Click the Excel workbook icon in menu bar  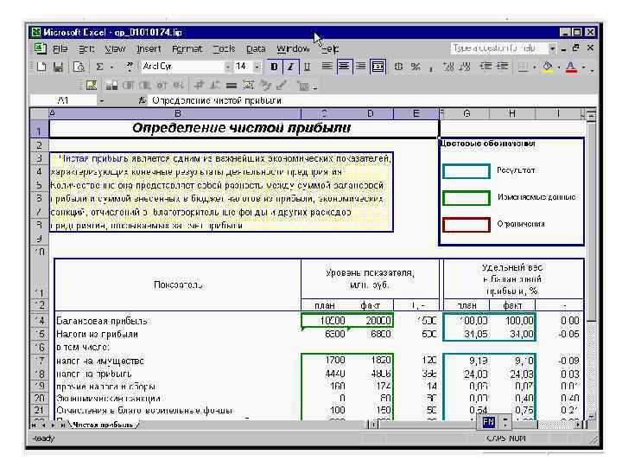pyautogui.click(x=40, y=48)
